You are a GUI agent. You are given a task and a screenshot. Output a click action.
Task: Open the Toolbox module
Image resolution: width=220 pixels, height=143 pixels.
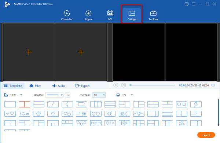[x=153, y=15]
